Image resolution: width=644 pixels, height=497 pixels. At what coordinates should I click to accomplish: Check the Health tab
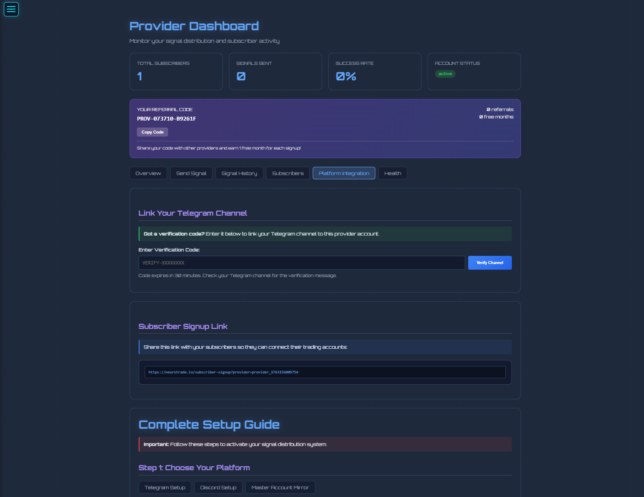(x=392, y=173)
